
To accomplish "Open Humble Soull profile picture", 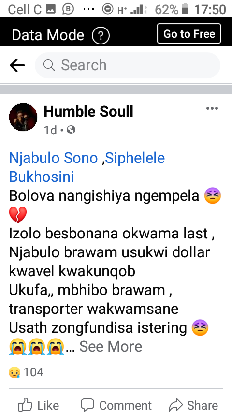I will pos(23,117).
